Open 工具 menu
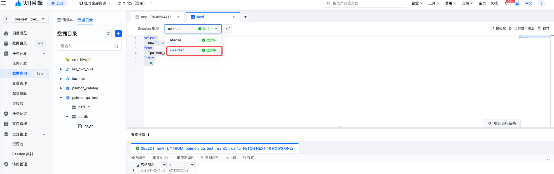The height and width of the screenshot is (174, 554). click(x=434, y=3)
